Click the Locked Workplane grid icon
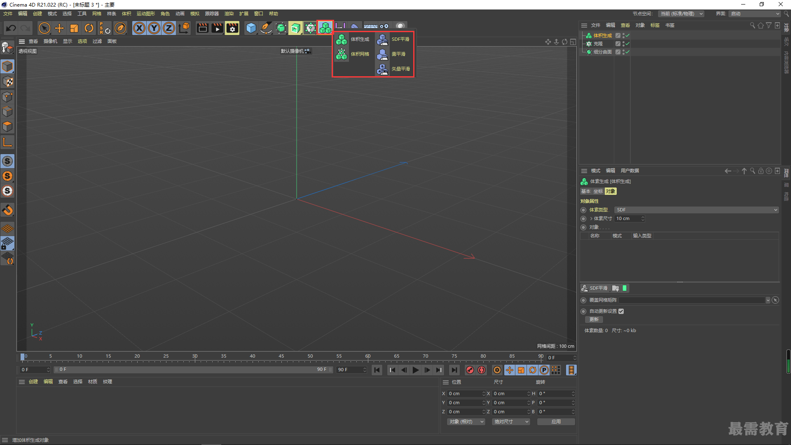This screenshot has height=445, width=791. (x=7, y=243)
